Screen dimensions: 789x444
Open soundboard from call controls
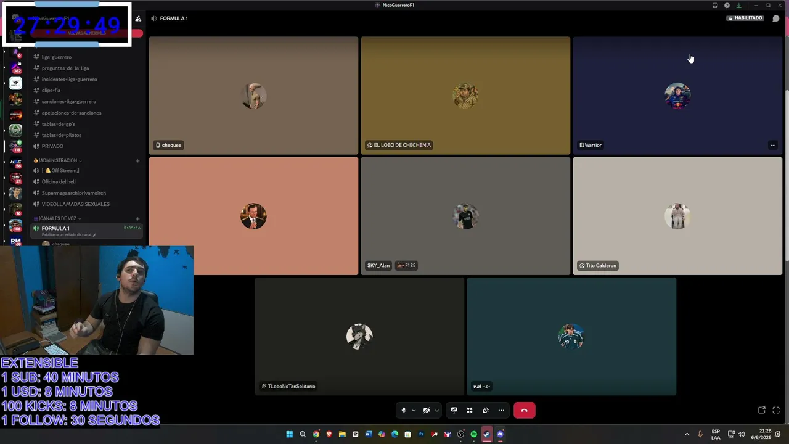pos(486,410)
